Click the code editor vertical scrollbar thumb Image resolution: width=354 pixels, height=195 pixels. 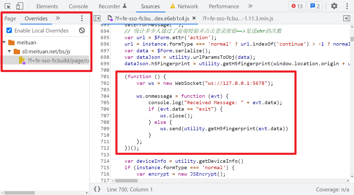coord(352,39)
